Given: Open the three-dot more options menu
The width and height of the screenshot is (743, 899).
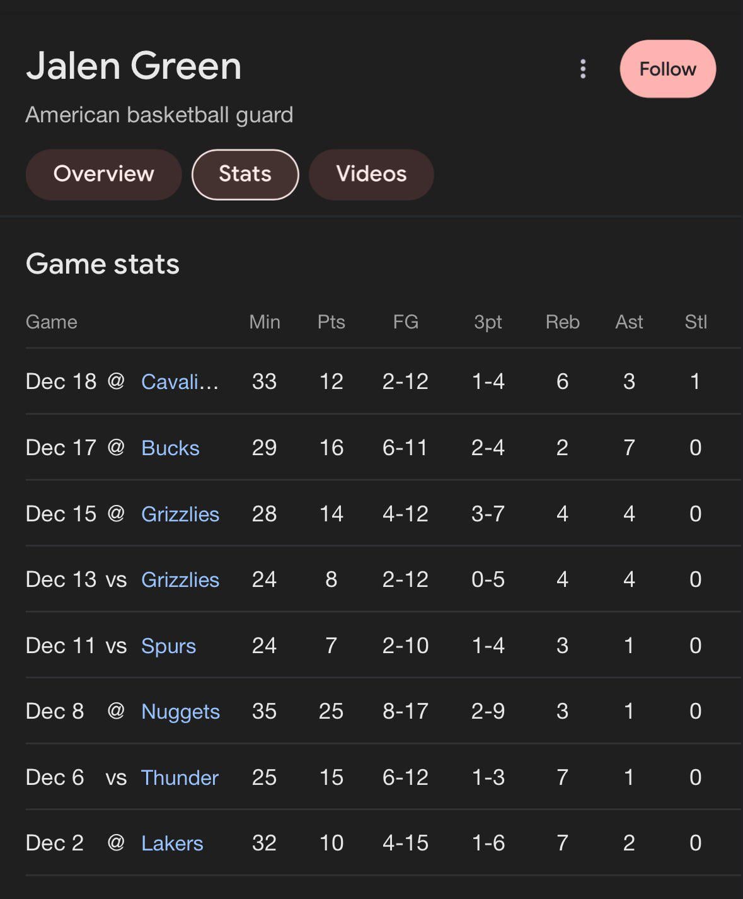Looking at the screenshot, I should point(583,69).
